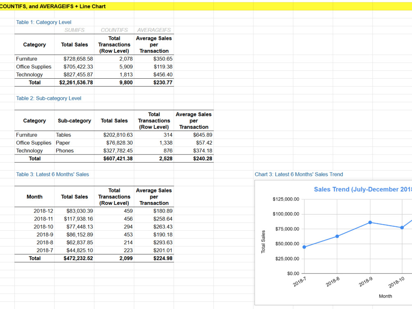This screenshot has width=412, height=309.
Task: Click the SUMIFS column label
Action: (74, 30)
